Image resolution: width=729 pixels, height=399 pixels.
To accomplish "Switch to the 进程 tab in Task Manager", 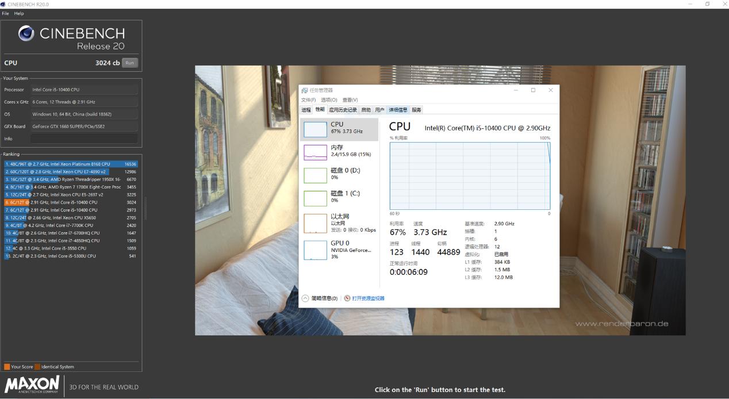I will point(306,110).
